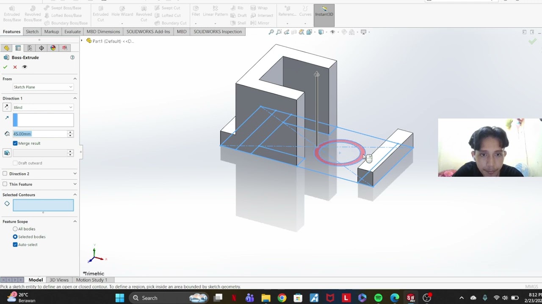542x304 pixels.
Task: Enable Direction 2 checkbox
Action: point(5,174)
